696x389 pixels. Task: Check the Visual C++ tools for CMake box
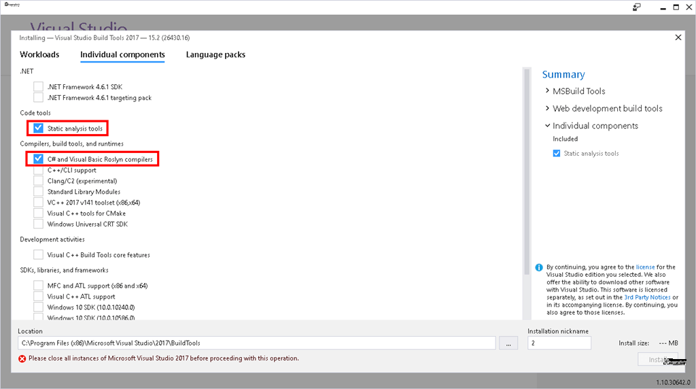click(39, 214)
